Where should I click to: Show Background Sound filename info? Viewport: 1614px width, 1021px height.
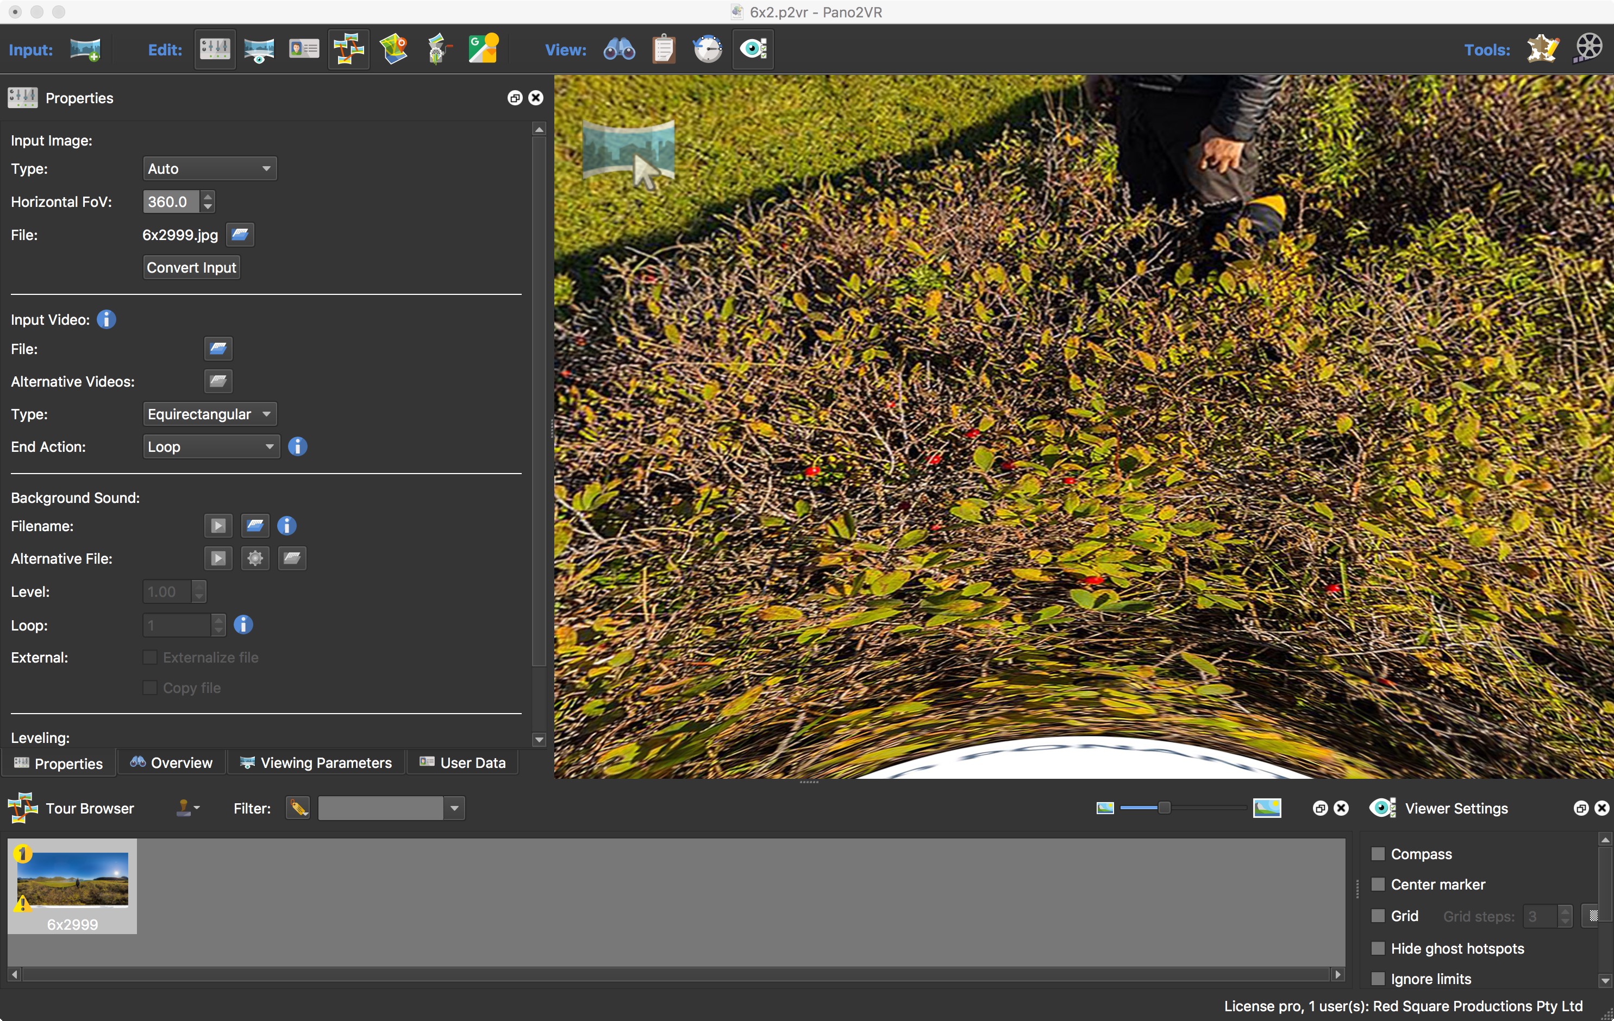pos(286,526)
